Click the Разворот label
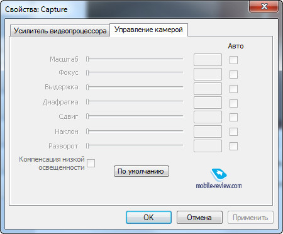This screenshot has width=283, height=234. pyautogui.click(x=63, y=146)
